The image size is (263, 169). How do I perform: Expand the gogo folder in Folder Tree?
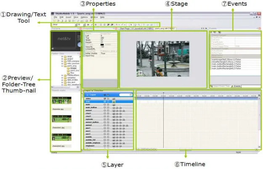tap(62, 57)
